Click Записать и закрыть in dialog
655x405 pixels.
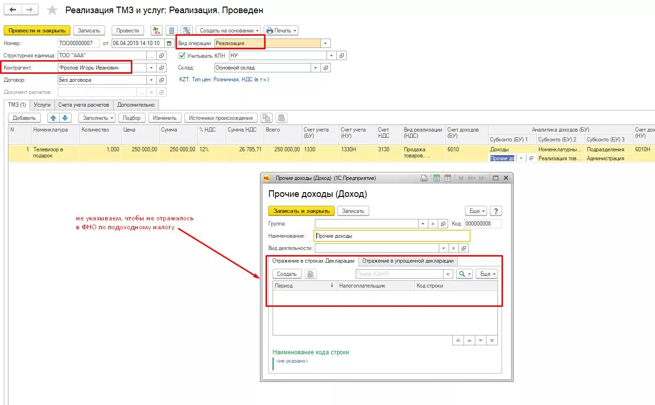pyautogui.click(x=302, y=211)
